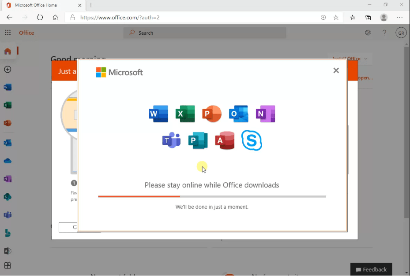Click the Word icon in the dialog
This screenshot has width=410, height=276.
click(158, 114)
